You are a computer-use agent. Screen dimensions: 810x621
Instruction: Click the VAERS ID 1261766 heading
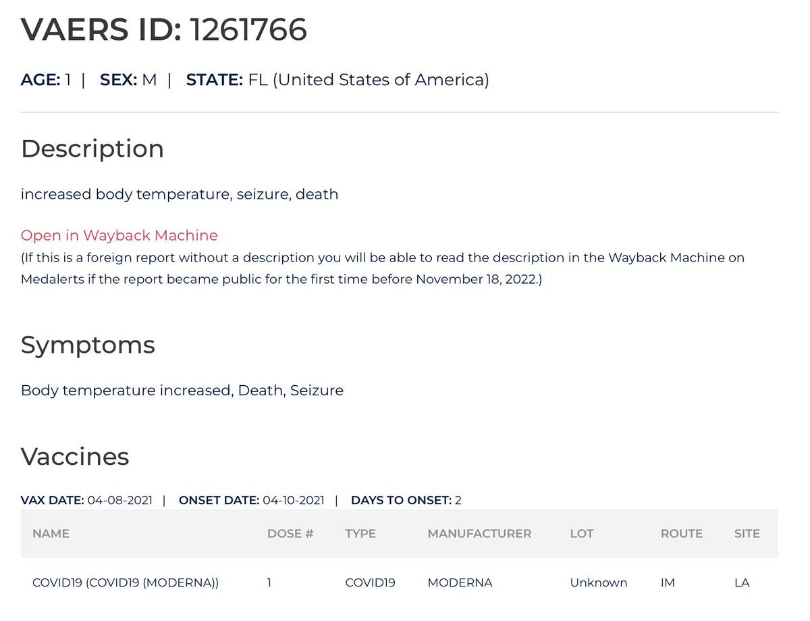tap(164, 29)
